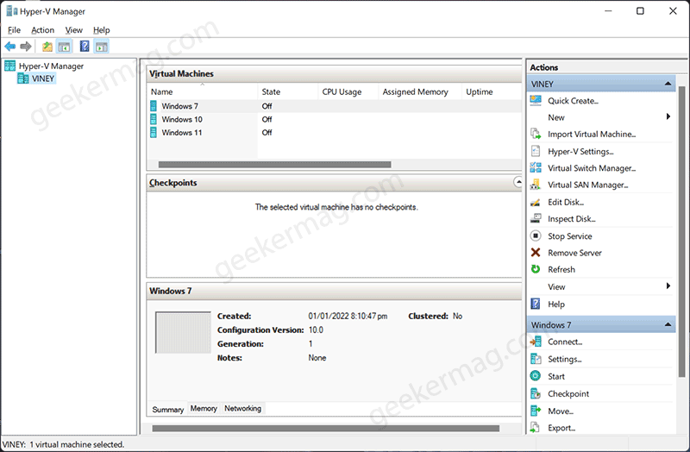Click the Import Virtual Machine icon

(536, 134)
